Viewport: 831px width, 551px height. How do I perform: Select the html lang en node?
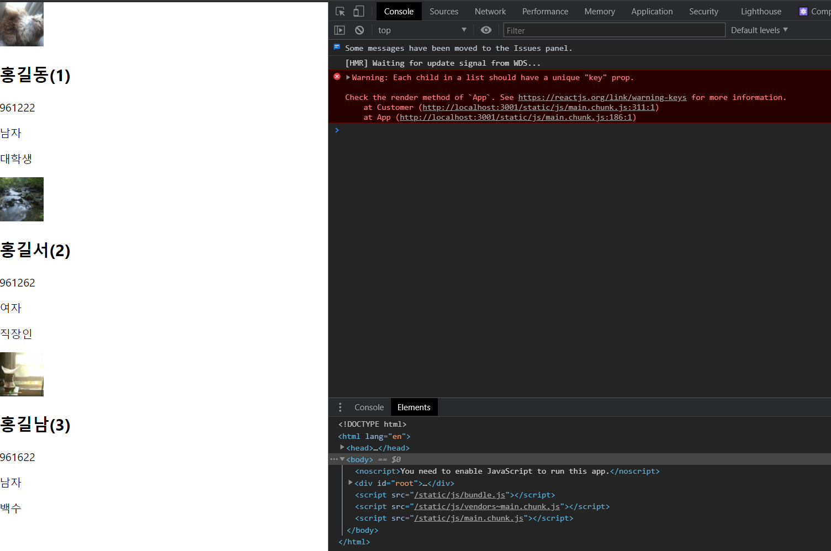[x=374, y=436]
